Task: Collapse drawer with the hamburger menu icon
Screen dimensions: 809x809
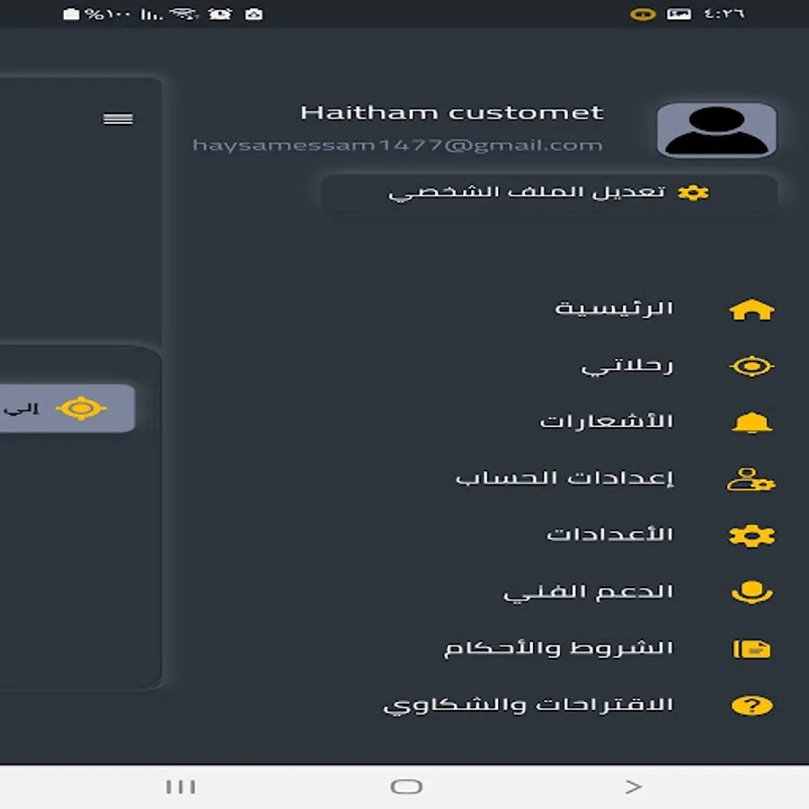Action: tap(118, 119)
